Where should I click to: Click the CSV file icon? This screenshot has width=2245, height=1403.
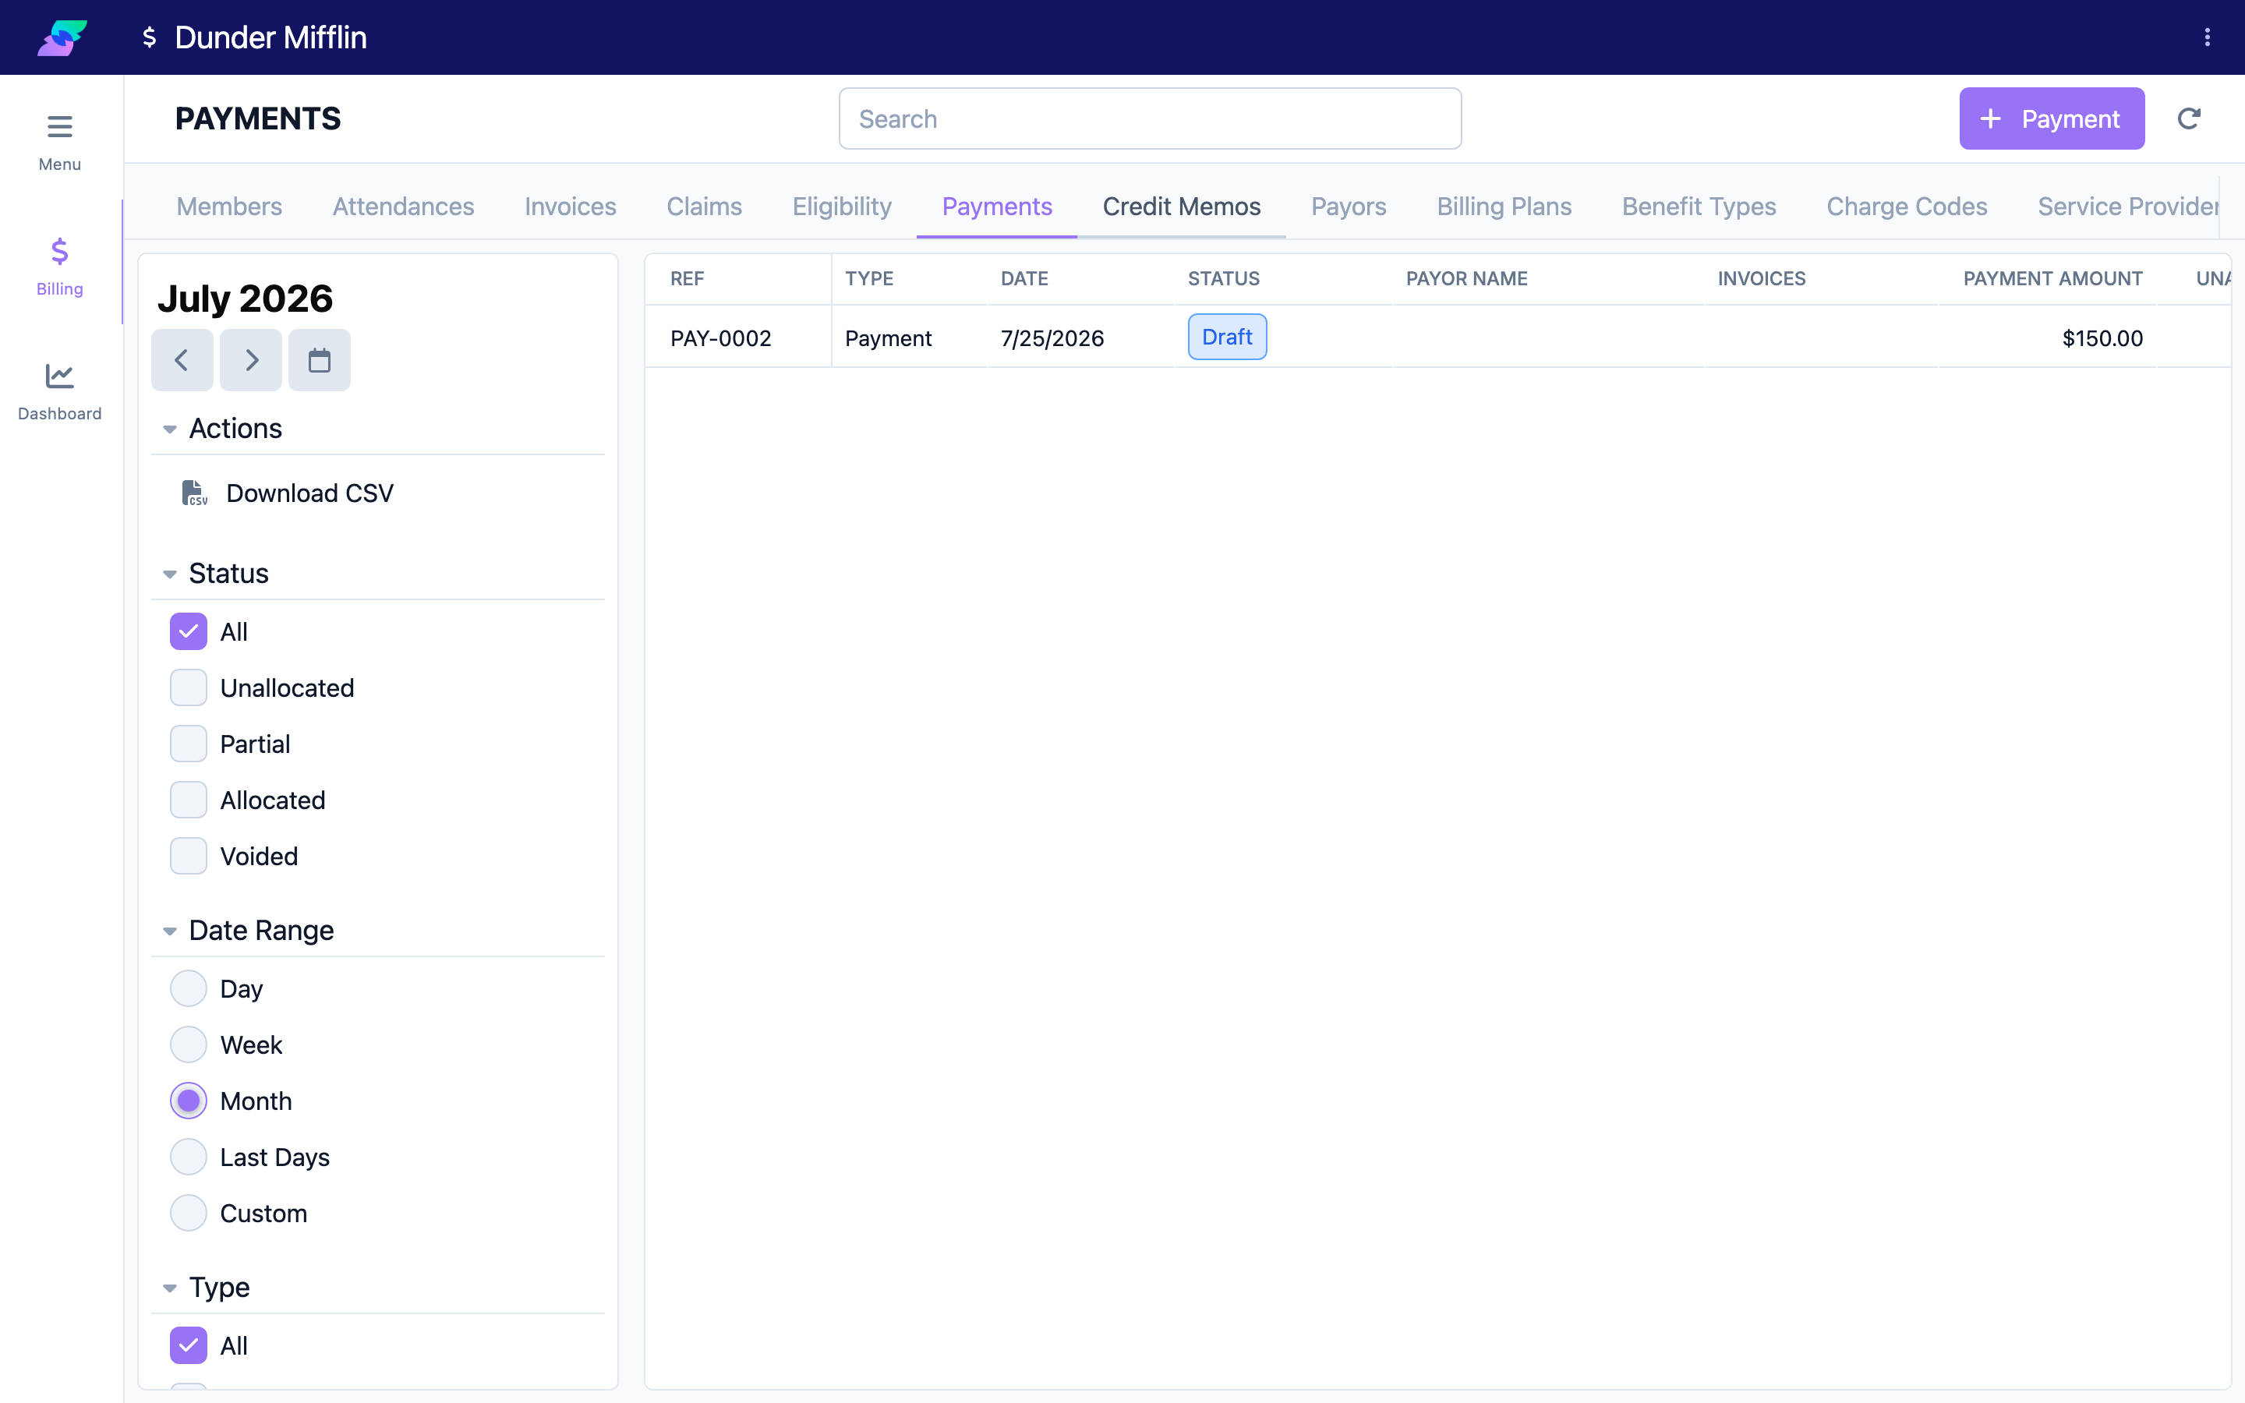(x=194, y=493)
